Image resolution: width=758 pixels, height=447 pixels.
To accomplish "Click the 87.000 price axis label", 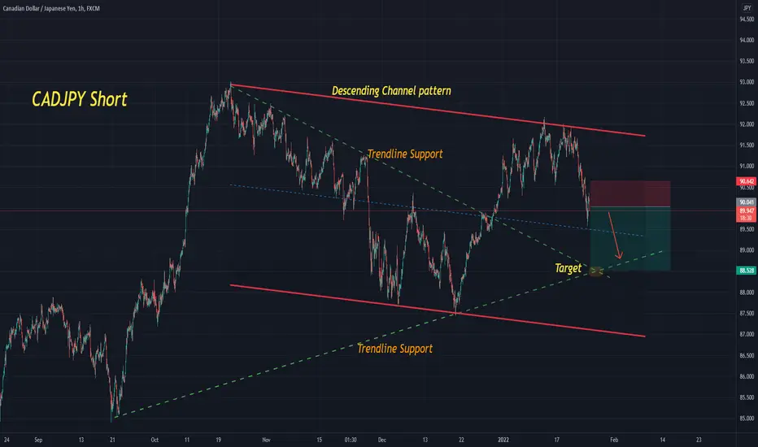I will pyautogui.click(x=747, y=334).
